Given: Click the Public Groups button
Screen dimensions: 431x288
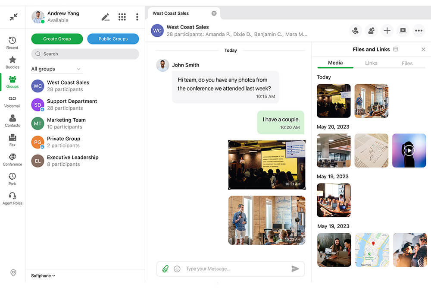Looking at the screenshot, I should point(113,39).
